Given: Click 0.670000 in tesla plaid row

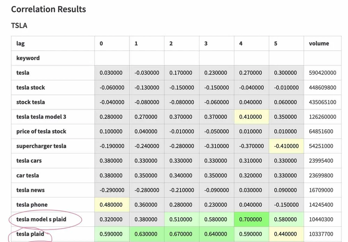Looking at the screenshot, I should [x=182, y=234].
